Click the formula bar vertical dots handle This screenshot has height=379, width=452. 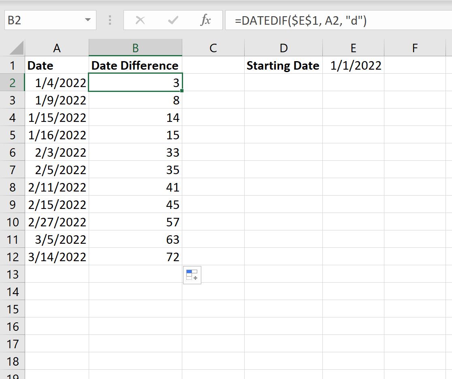click(x=110, y=20)
